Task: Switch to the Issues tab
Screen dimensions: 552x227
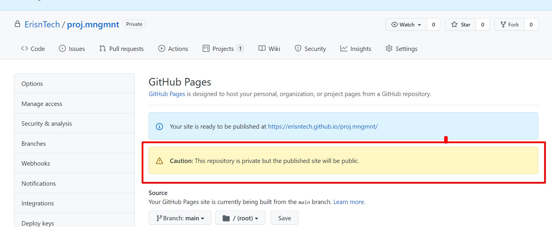Action: pos(72,49)
